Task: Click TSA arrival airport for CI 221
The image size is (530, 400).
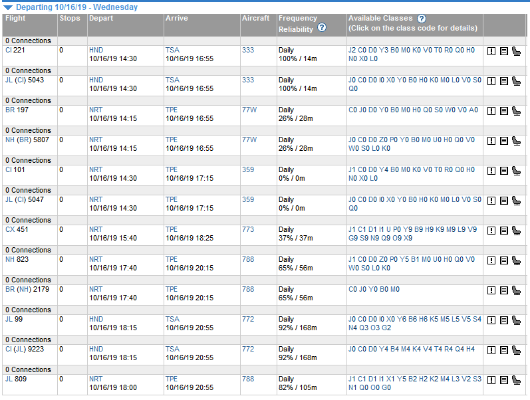Action: [x=172, y=50]
